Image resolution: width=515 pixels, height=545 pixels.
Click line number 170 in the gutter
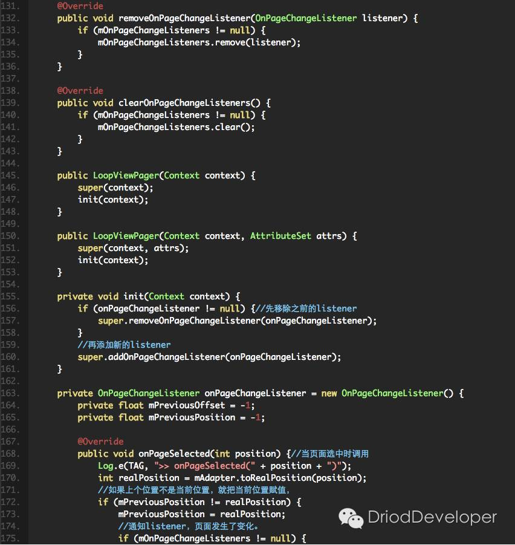click(10, 478)
